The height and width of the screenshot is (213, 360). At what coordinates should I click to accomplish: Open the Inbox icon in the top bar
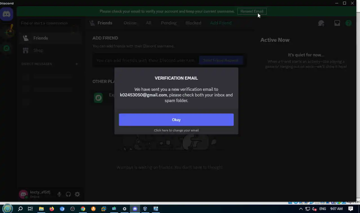[x=337, y=23]
